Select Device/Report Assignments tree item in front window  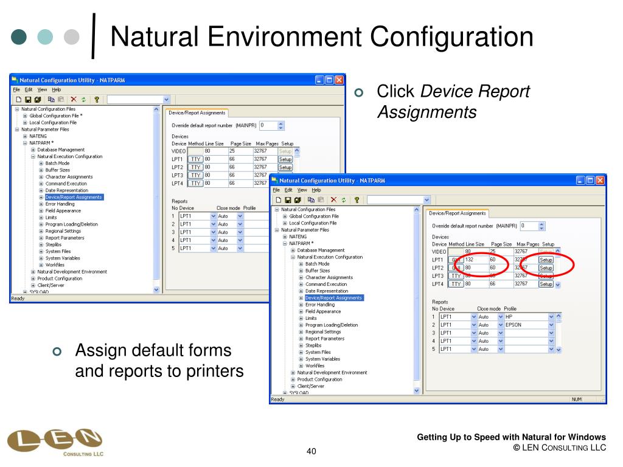click(334, 298)
